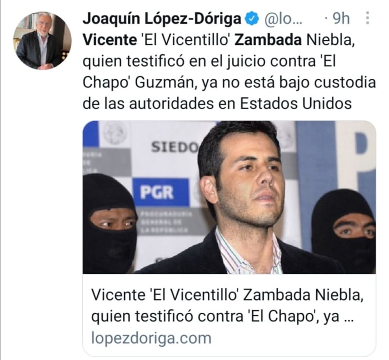Click the Joaquín López-Dóriga display name
The image size is (389, 360).
coord(162,19)
